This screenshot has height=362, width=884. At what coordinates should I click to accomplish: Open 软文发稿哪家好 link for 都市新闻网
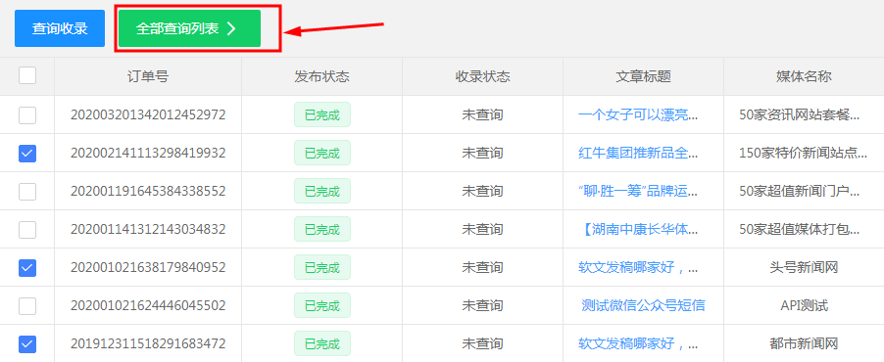point(638,343)
